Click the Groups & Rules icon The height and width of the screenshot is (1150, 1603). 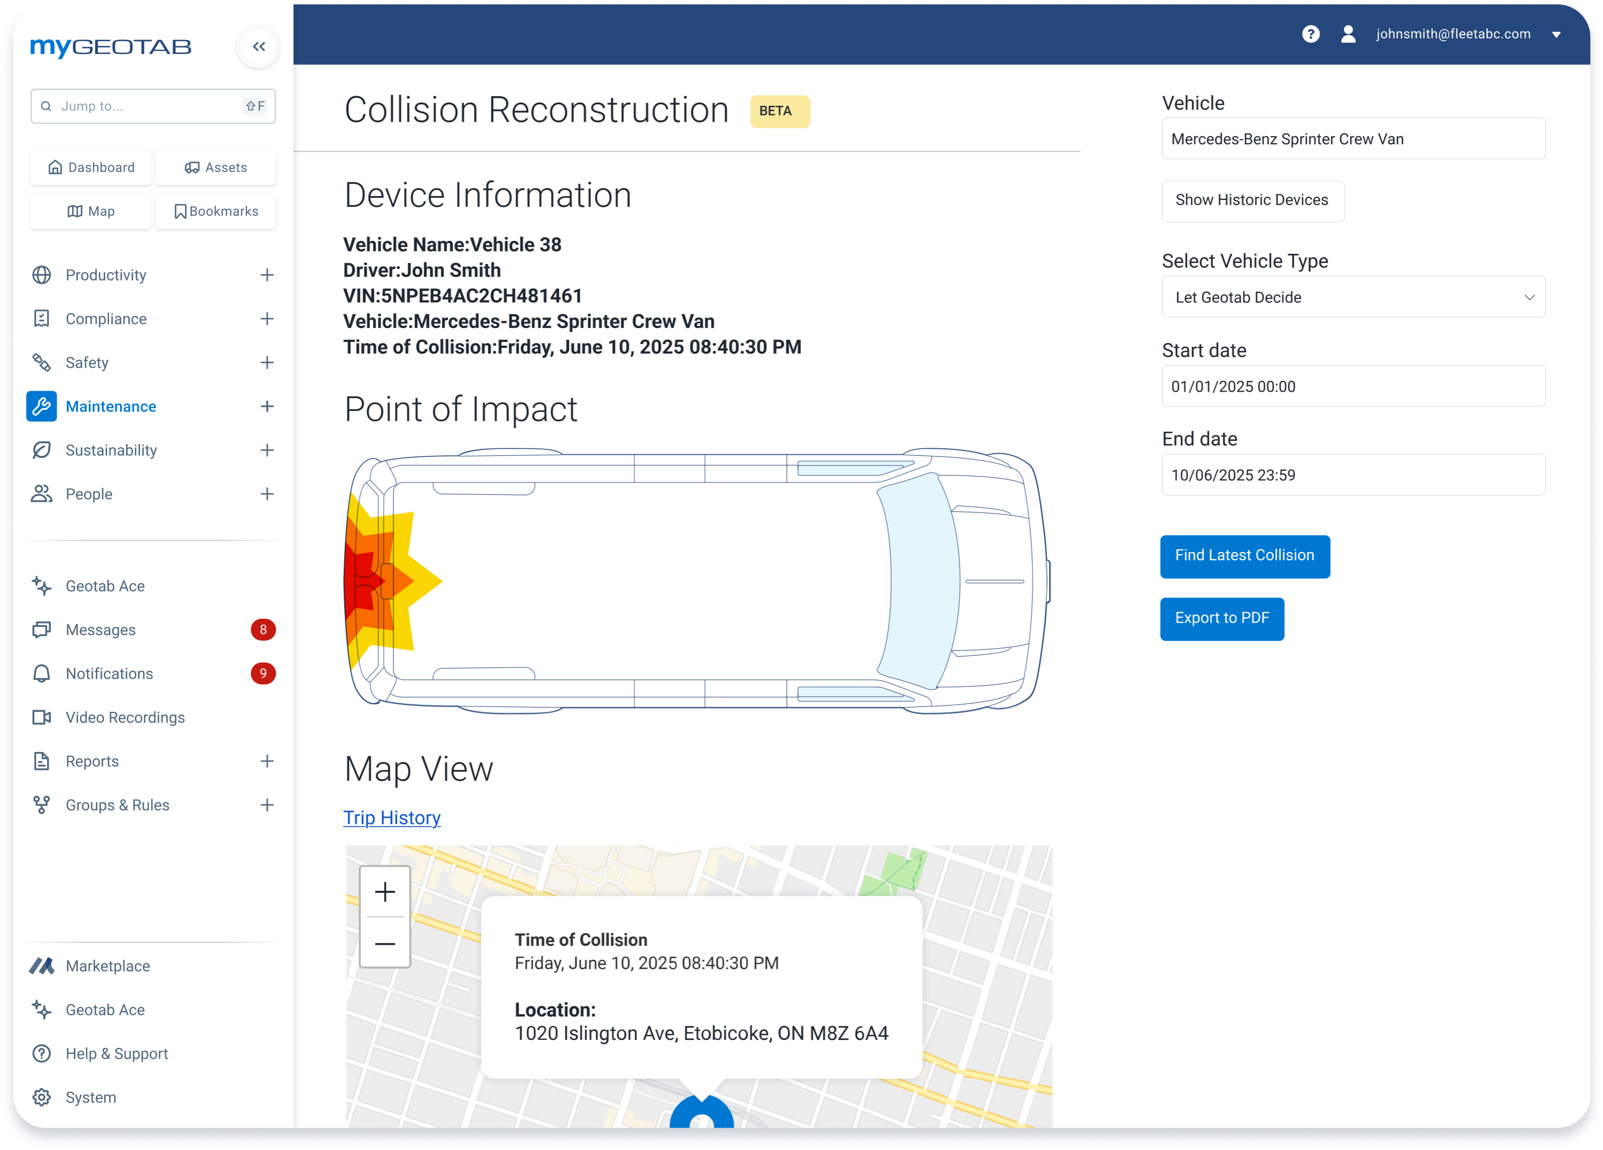tap(42, 805)
